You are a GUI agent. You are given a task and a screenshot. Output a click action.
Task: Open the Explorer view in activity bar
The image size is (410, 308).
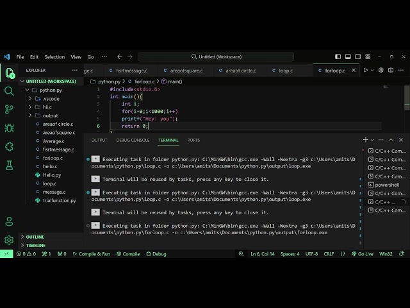tap(10, 73)
